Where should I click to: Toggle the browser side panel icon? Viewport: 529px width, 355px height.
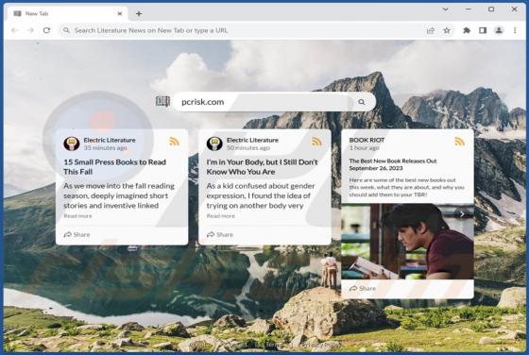pos(483,30)
